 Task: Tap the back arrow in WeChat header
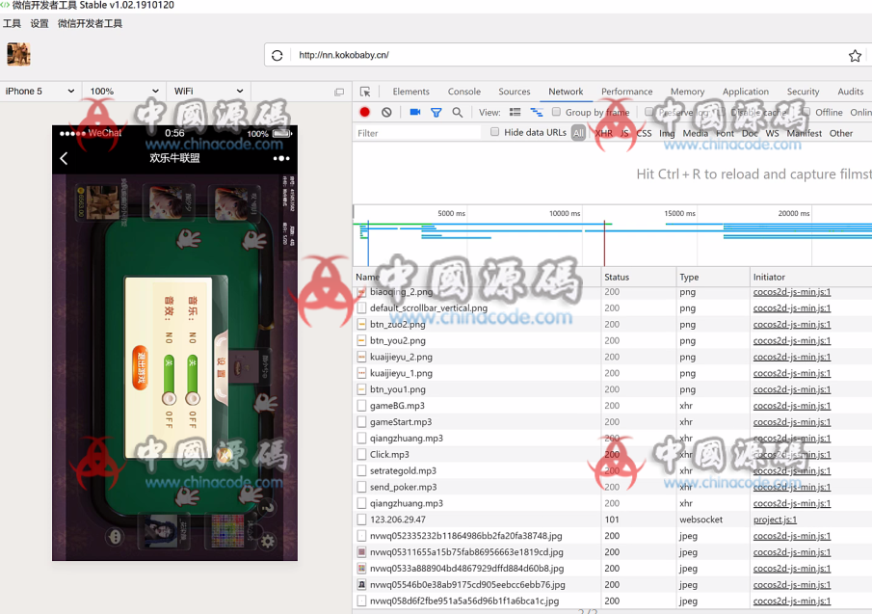(x=64, y=158)
